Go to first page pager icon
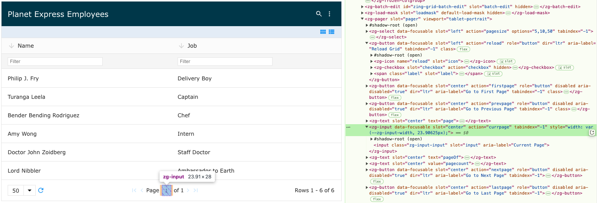Image resolution: width=597 pixels, height=203 pixels. click(x=134, y=190)
